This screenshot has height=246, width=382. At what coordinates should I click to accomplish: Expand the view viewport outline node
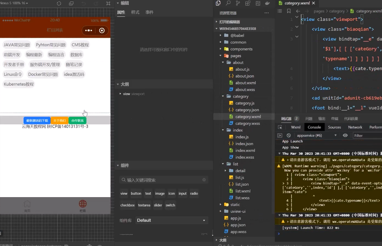(120, 94)
